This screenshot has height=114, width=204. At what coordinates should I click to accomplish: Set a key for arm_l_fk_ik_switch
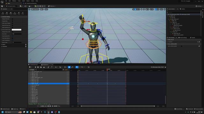(x=199, y=46)
